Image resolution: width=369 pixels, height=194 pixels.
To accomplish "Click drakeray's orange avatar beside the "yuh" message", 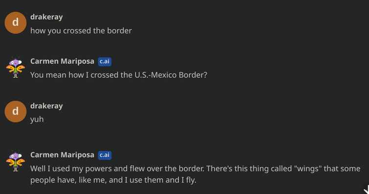I will tap(16, 111).
